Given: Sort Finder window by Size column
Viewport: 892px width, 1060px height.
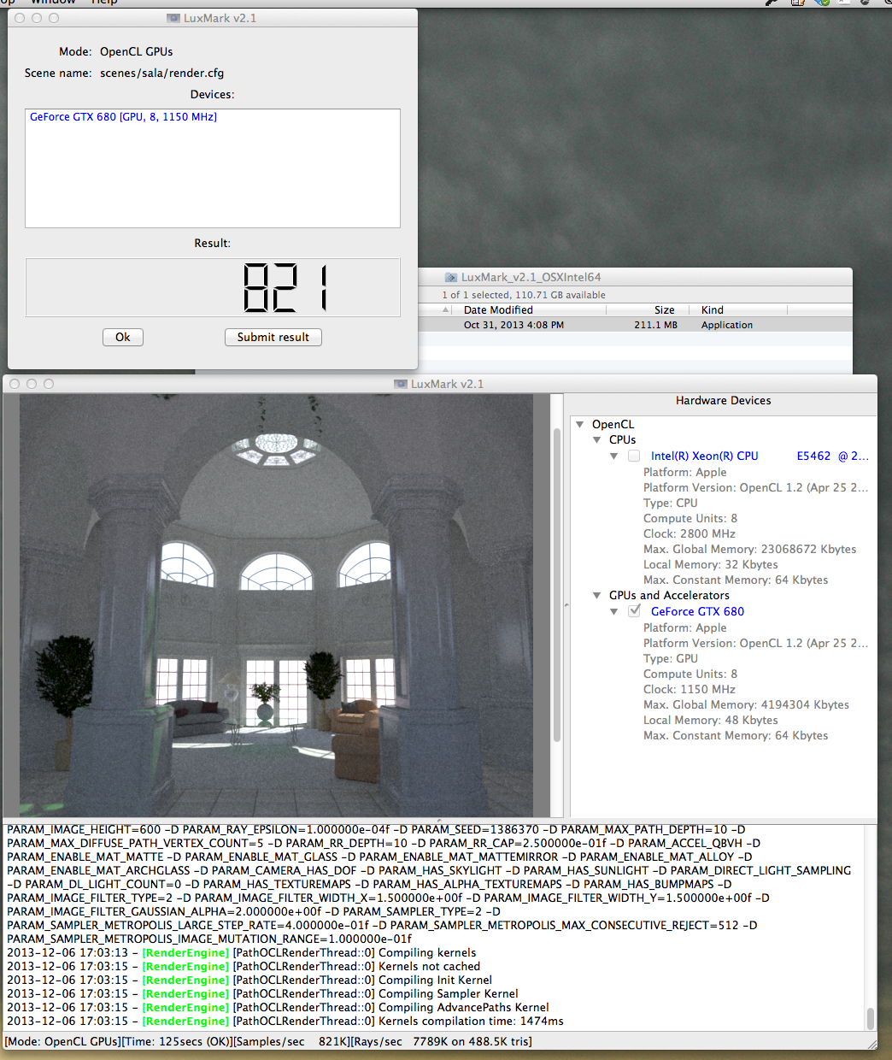Looking at the screenshot, I should [x=665, y=310].
